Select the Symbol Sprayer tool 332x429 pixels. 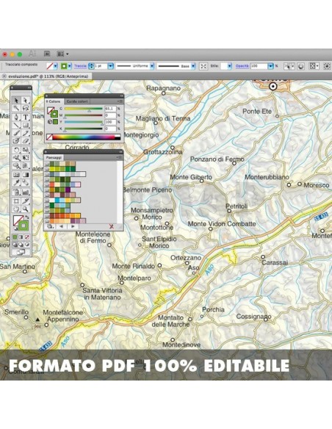(x=16, y=192)
